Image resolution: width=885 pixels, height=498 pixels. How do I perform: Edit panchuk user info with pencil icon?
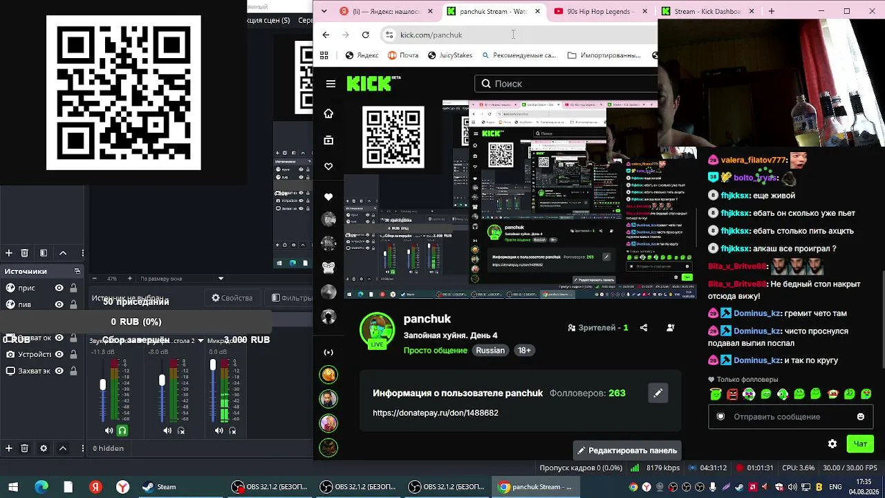tap(658, 393)
